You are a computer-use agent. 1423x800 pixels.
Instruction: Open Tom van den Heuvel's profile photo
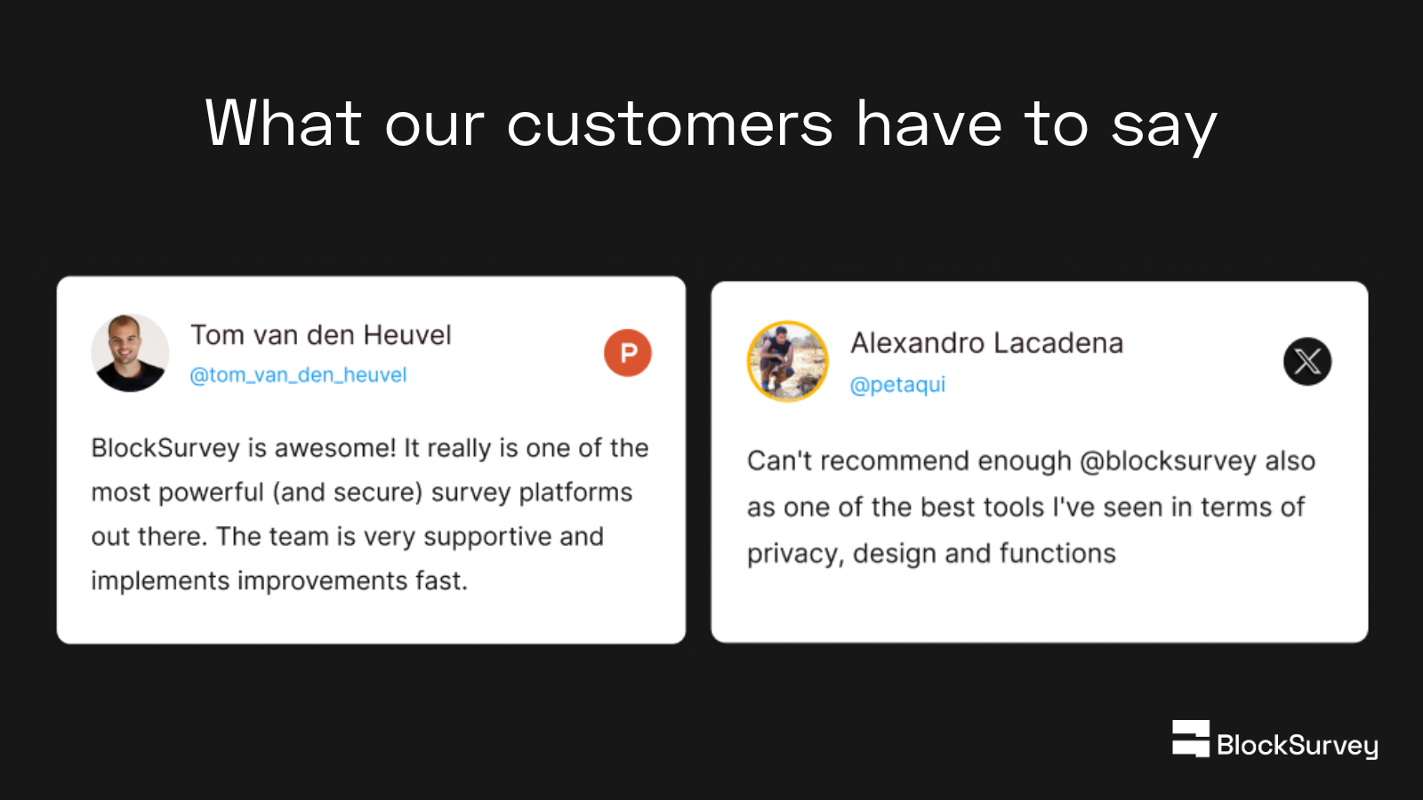[x=130, y=353]
